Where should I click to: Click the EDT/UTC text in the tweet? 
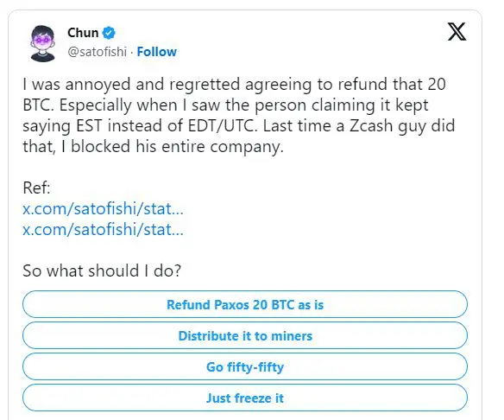pyautogui.click(x=223, y=125)
